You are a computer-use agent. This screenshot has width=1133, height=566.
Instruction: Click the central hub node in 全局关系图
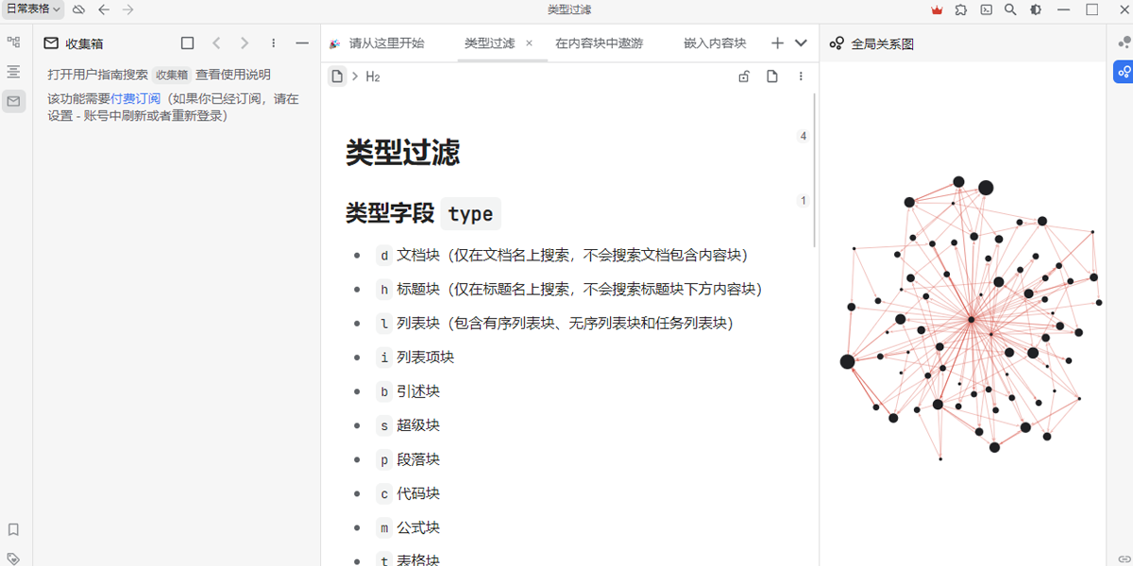coord(971,320)
